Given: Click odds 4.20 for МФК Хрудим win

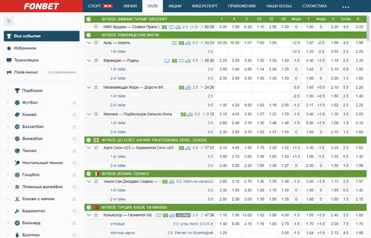Looking at the screenshot, I should 223,27.
